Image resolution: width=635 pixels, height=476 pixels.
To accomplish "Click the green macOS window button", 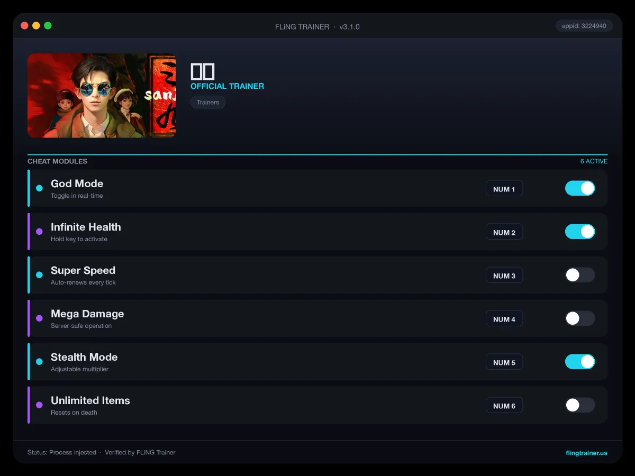I will tap(48, 25).
